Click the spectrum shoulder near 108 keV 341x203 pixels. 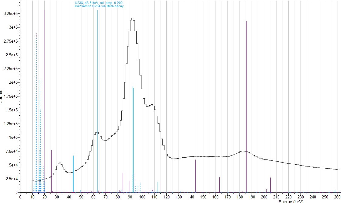click(x=152, y=106)
